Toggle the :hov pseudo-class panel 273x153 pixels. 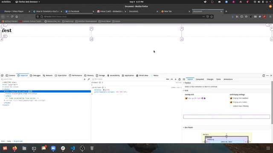coord(168,79)
